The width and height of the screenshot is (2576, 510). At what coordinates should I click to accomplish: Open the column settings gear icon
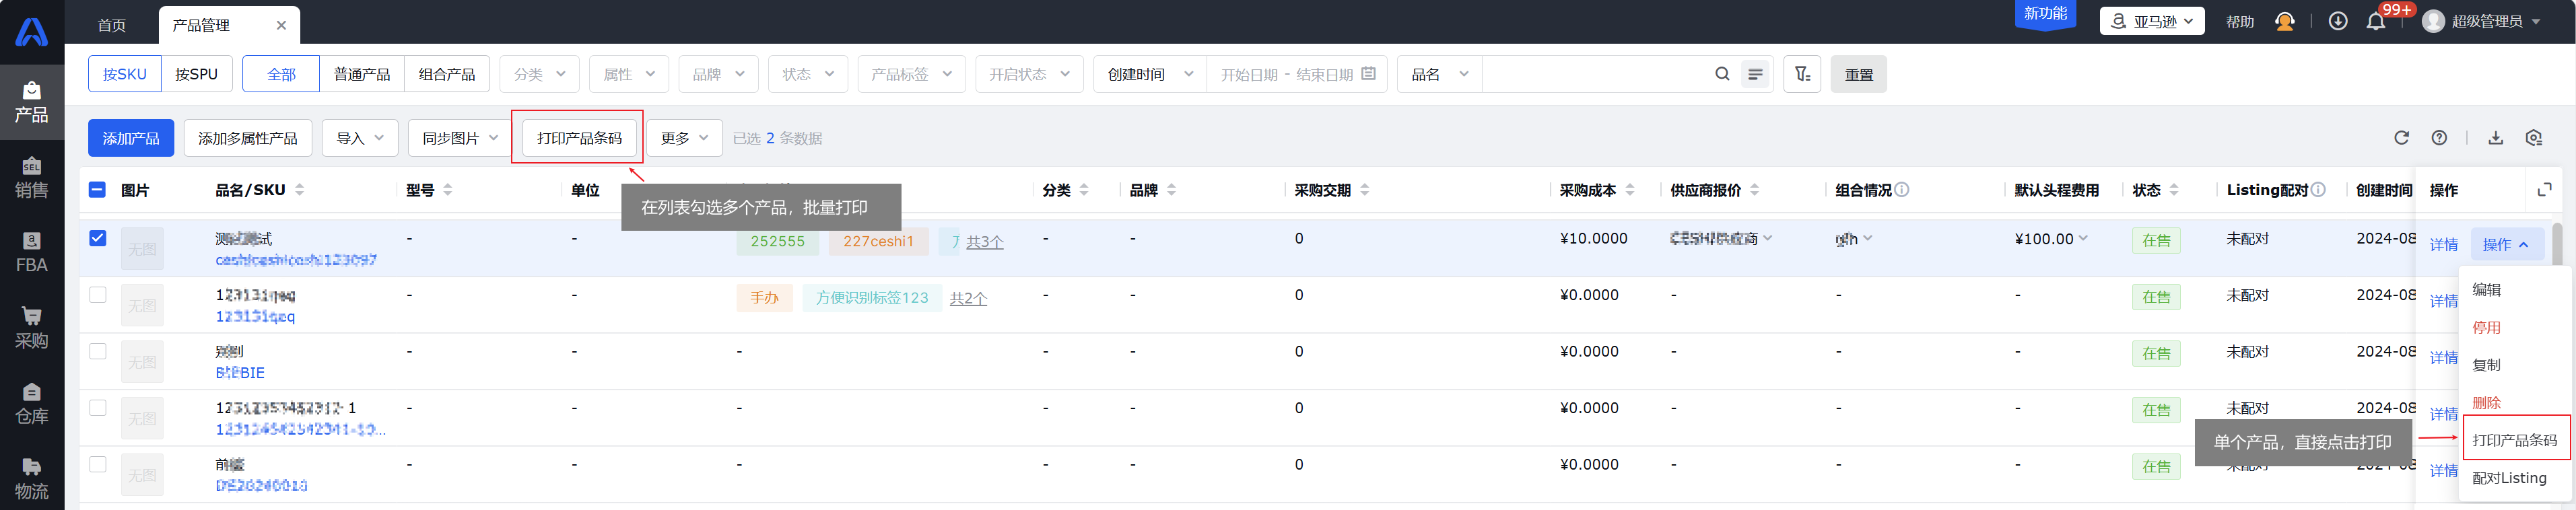pos(2533,138)
